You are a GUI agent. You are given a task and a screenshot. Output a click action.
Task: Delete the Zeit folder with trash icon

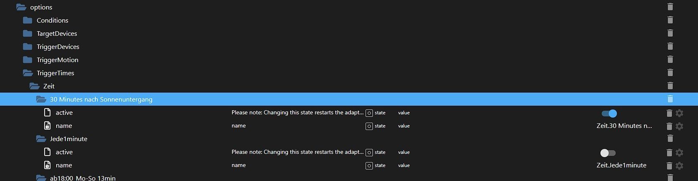[x=670, y=86]
